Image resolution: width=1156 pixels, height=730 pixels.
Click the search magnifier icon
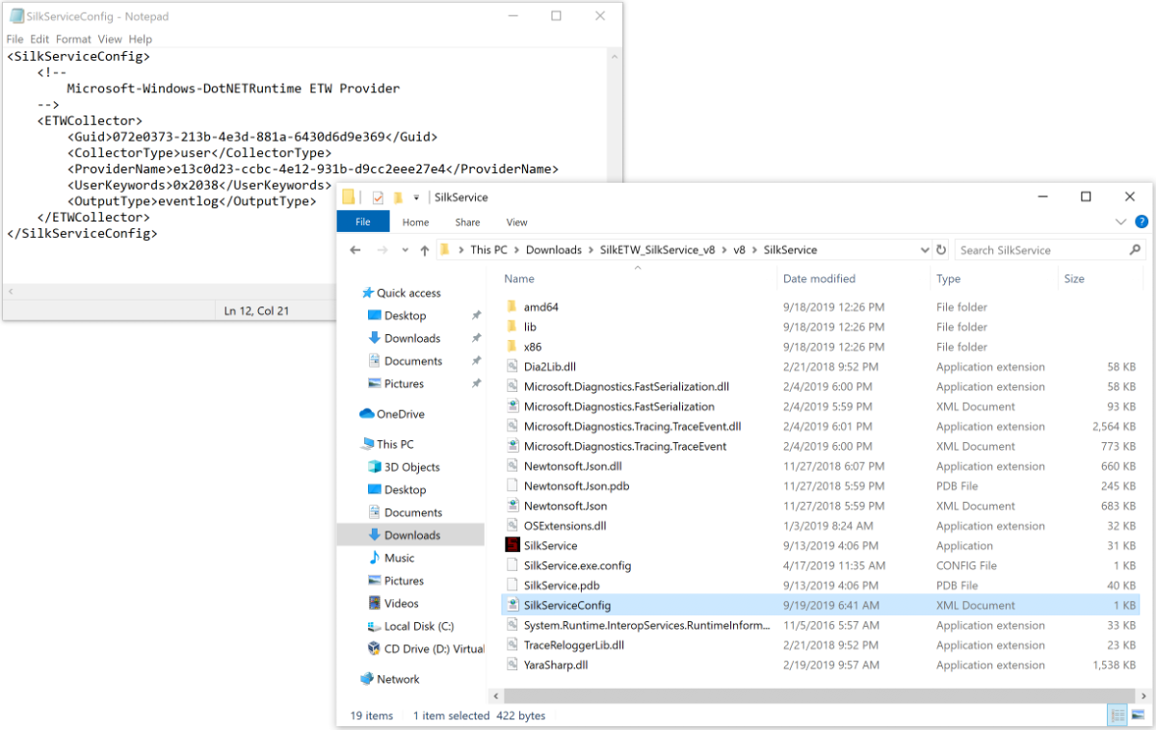[1135, 249]
